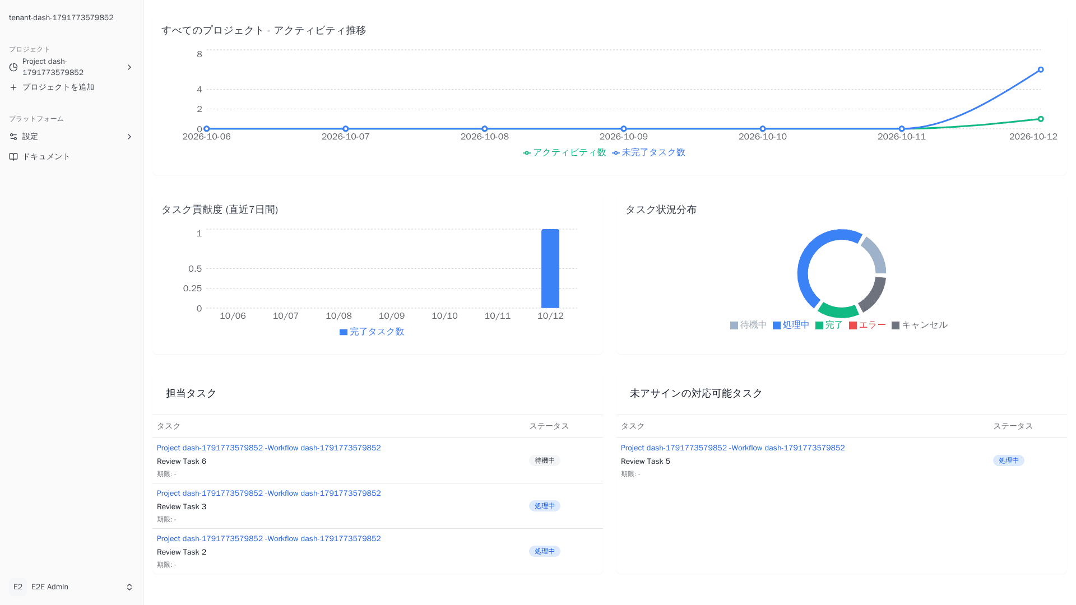Click the green 完了 donut segment
Viewport: 1076px width, 605px height.
click(838, 311)
